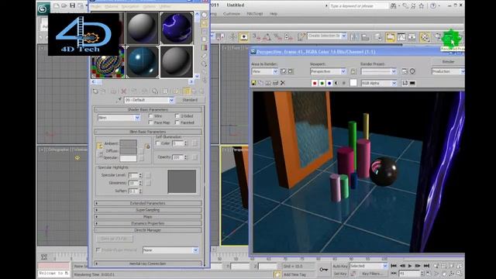The height and width of the screenshot is (279, 496).
Task: Open the MAXScript menu
Action: coord(255,14)
